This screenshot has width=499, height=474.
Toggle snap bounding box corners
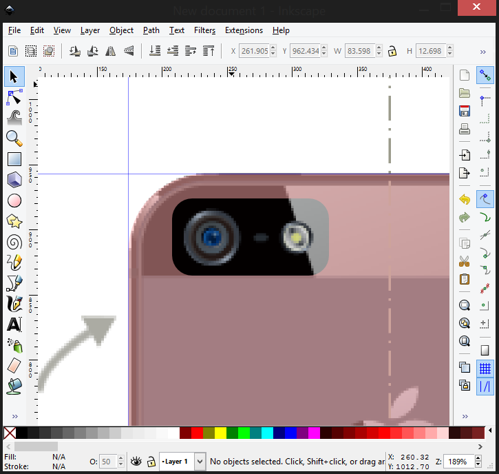click(485, 138)
